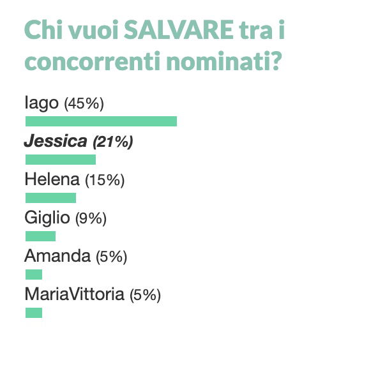Click Jessica's green result bar
378x369 pixels.
(61, 160)
